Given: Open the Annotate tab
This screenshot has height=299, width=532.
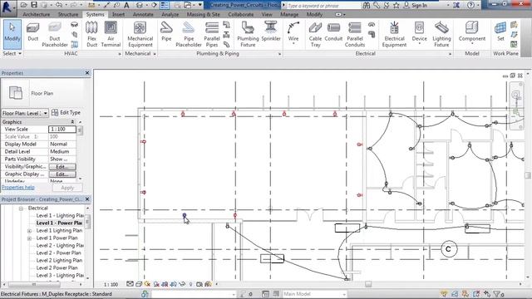Looking at the screenshot, I should click(143, 15).
